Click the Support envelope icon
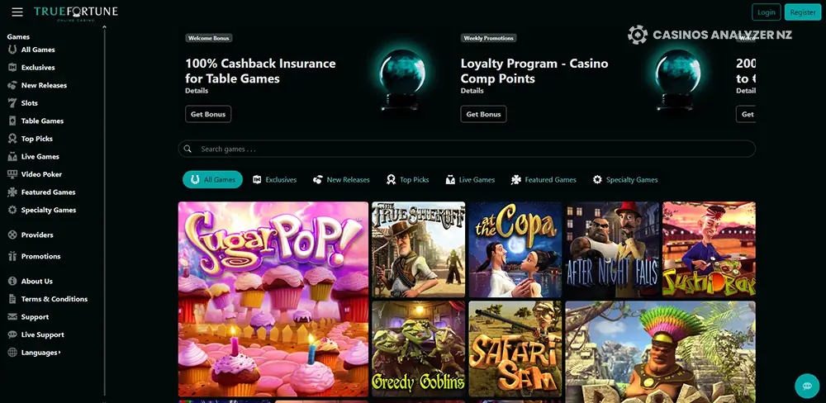 pyautogui.click(x=12, y=316)
